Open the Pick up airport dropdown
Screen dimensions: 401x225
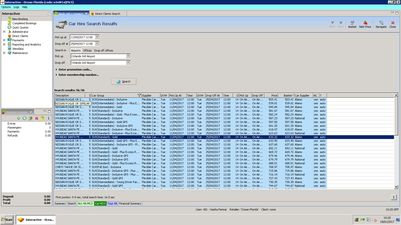[128, 56]
